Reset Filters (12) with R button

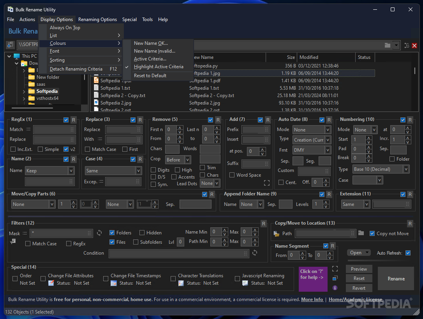(264, 224)
